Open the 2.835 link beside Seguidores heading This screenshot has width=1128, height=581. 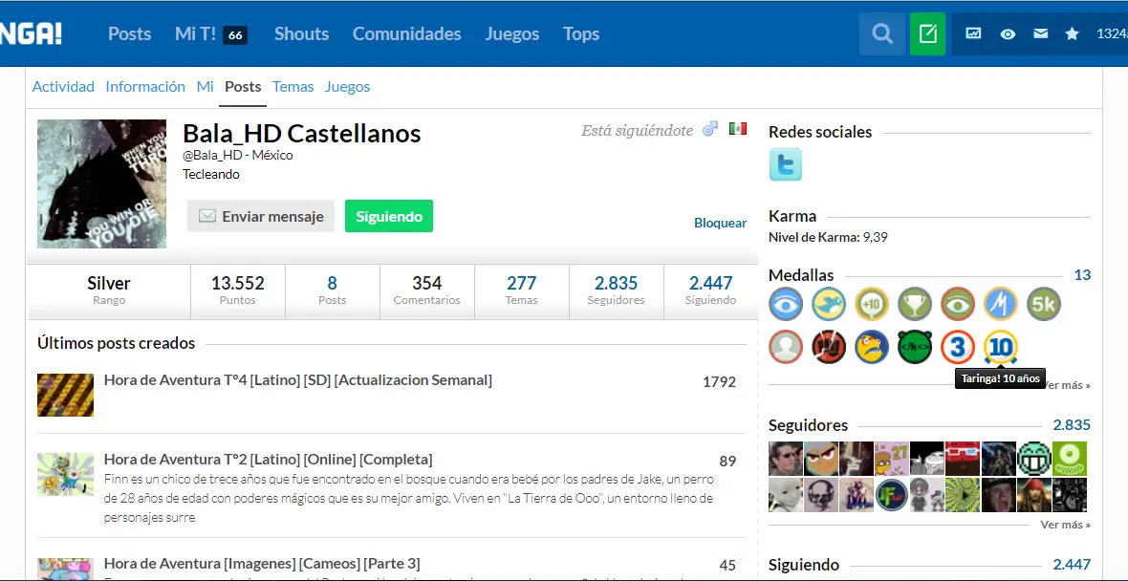[1072, 425]
